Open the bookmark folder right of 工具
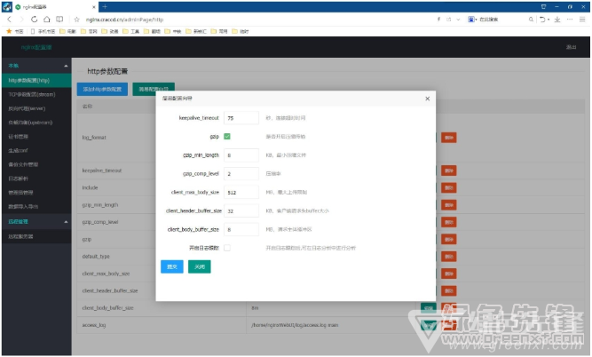 (x=152, y=31)
